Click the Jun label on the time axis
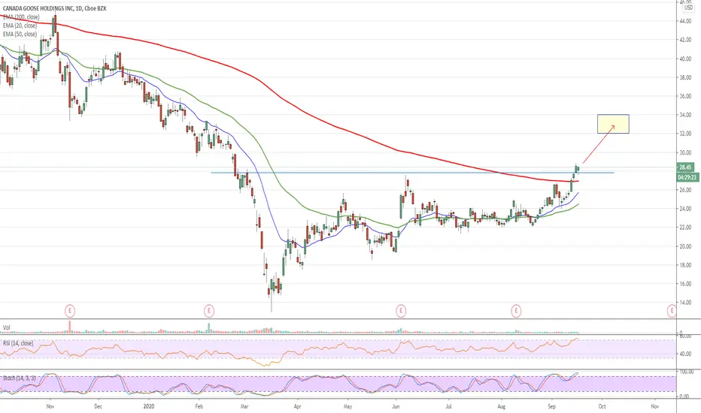The image size is (701, 413). [396, 406]
